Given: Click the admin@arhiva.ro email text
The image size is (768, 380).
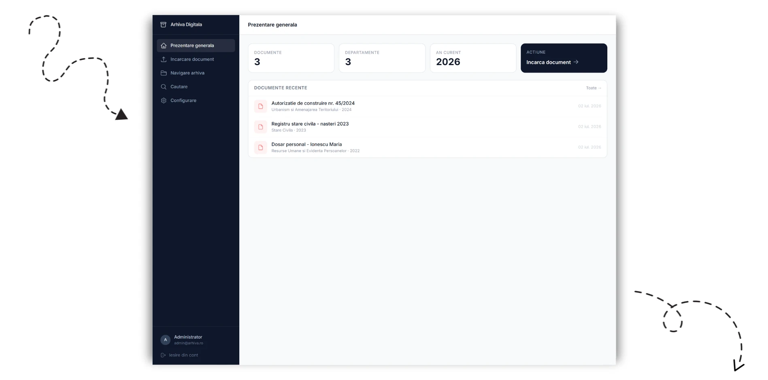Looking at the screenshot, I should [189, 343].
